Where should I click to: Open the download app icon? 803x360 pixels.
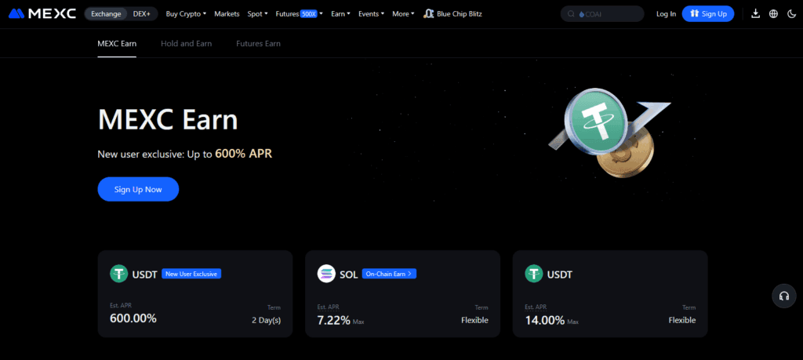(755, 14)
